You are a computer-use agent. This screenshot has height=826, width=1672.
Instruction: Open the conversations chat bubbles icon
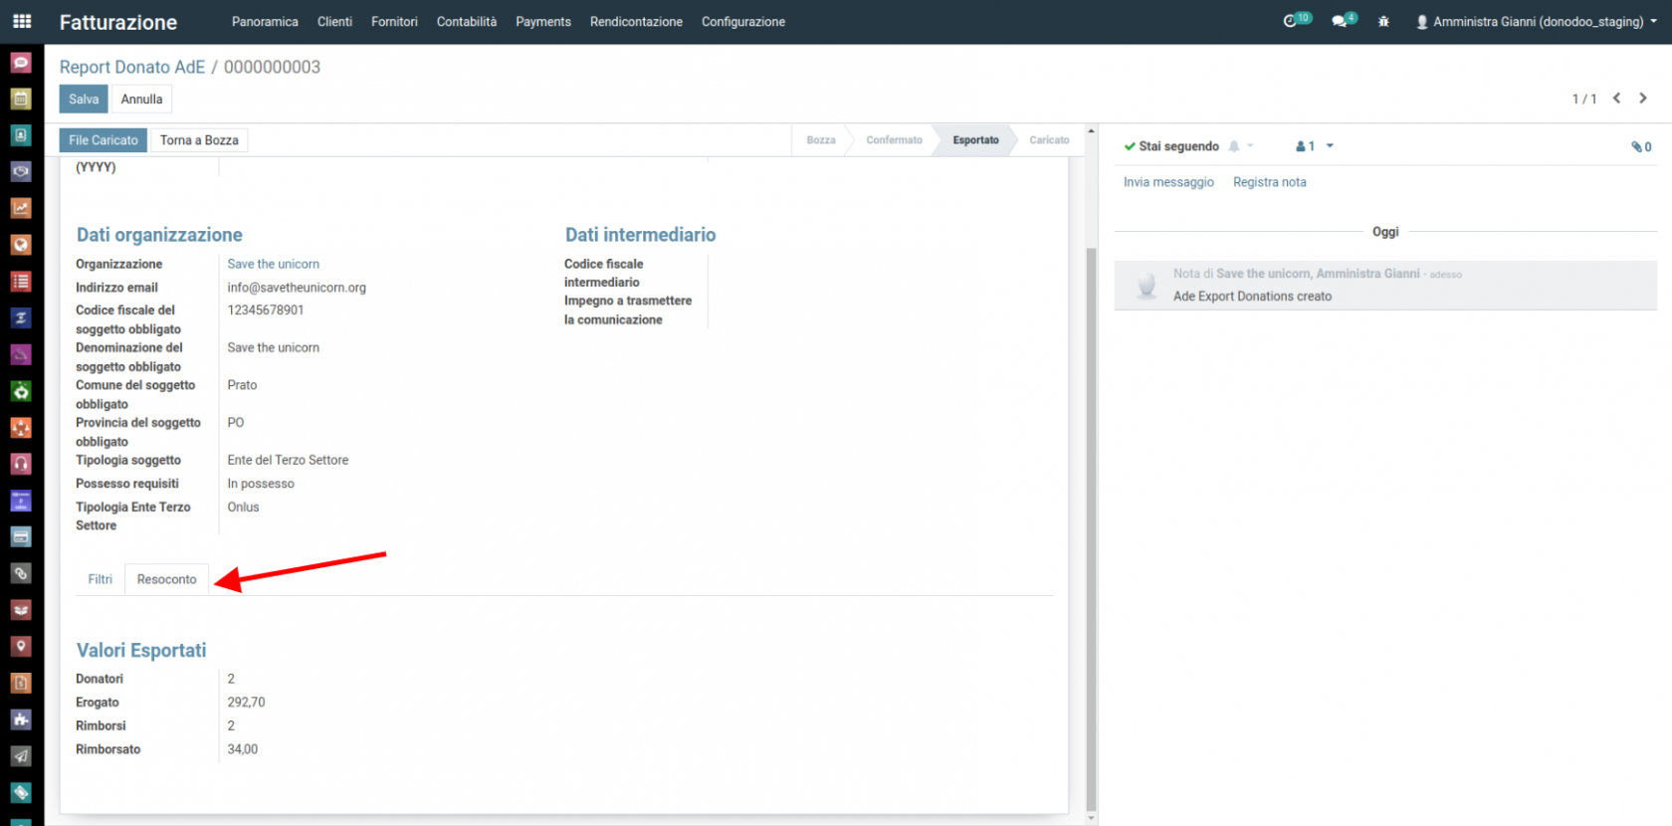1343,21
